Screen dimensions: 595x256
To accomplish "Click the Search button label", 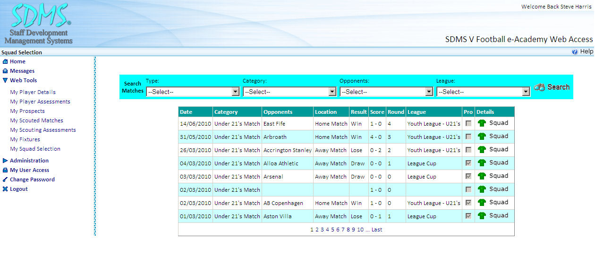I will pyautogui.click(x=559, y=87).
